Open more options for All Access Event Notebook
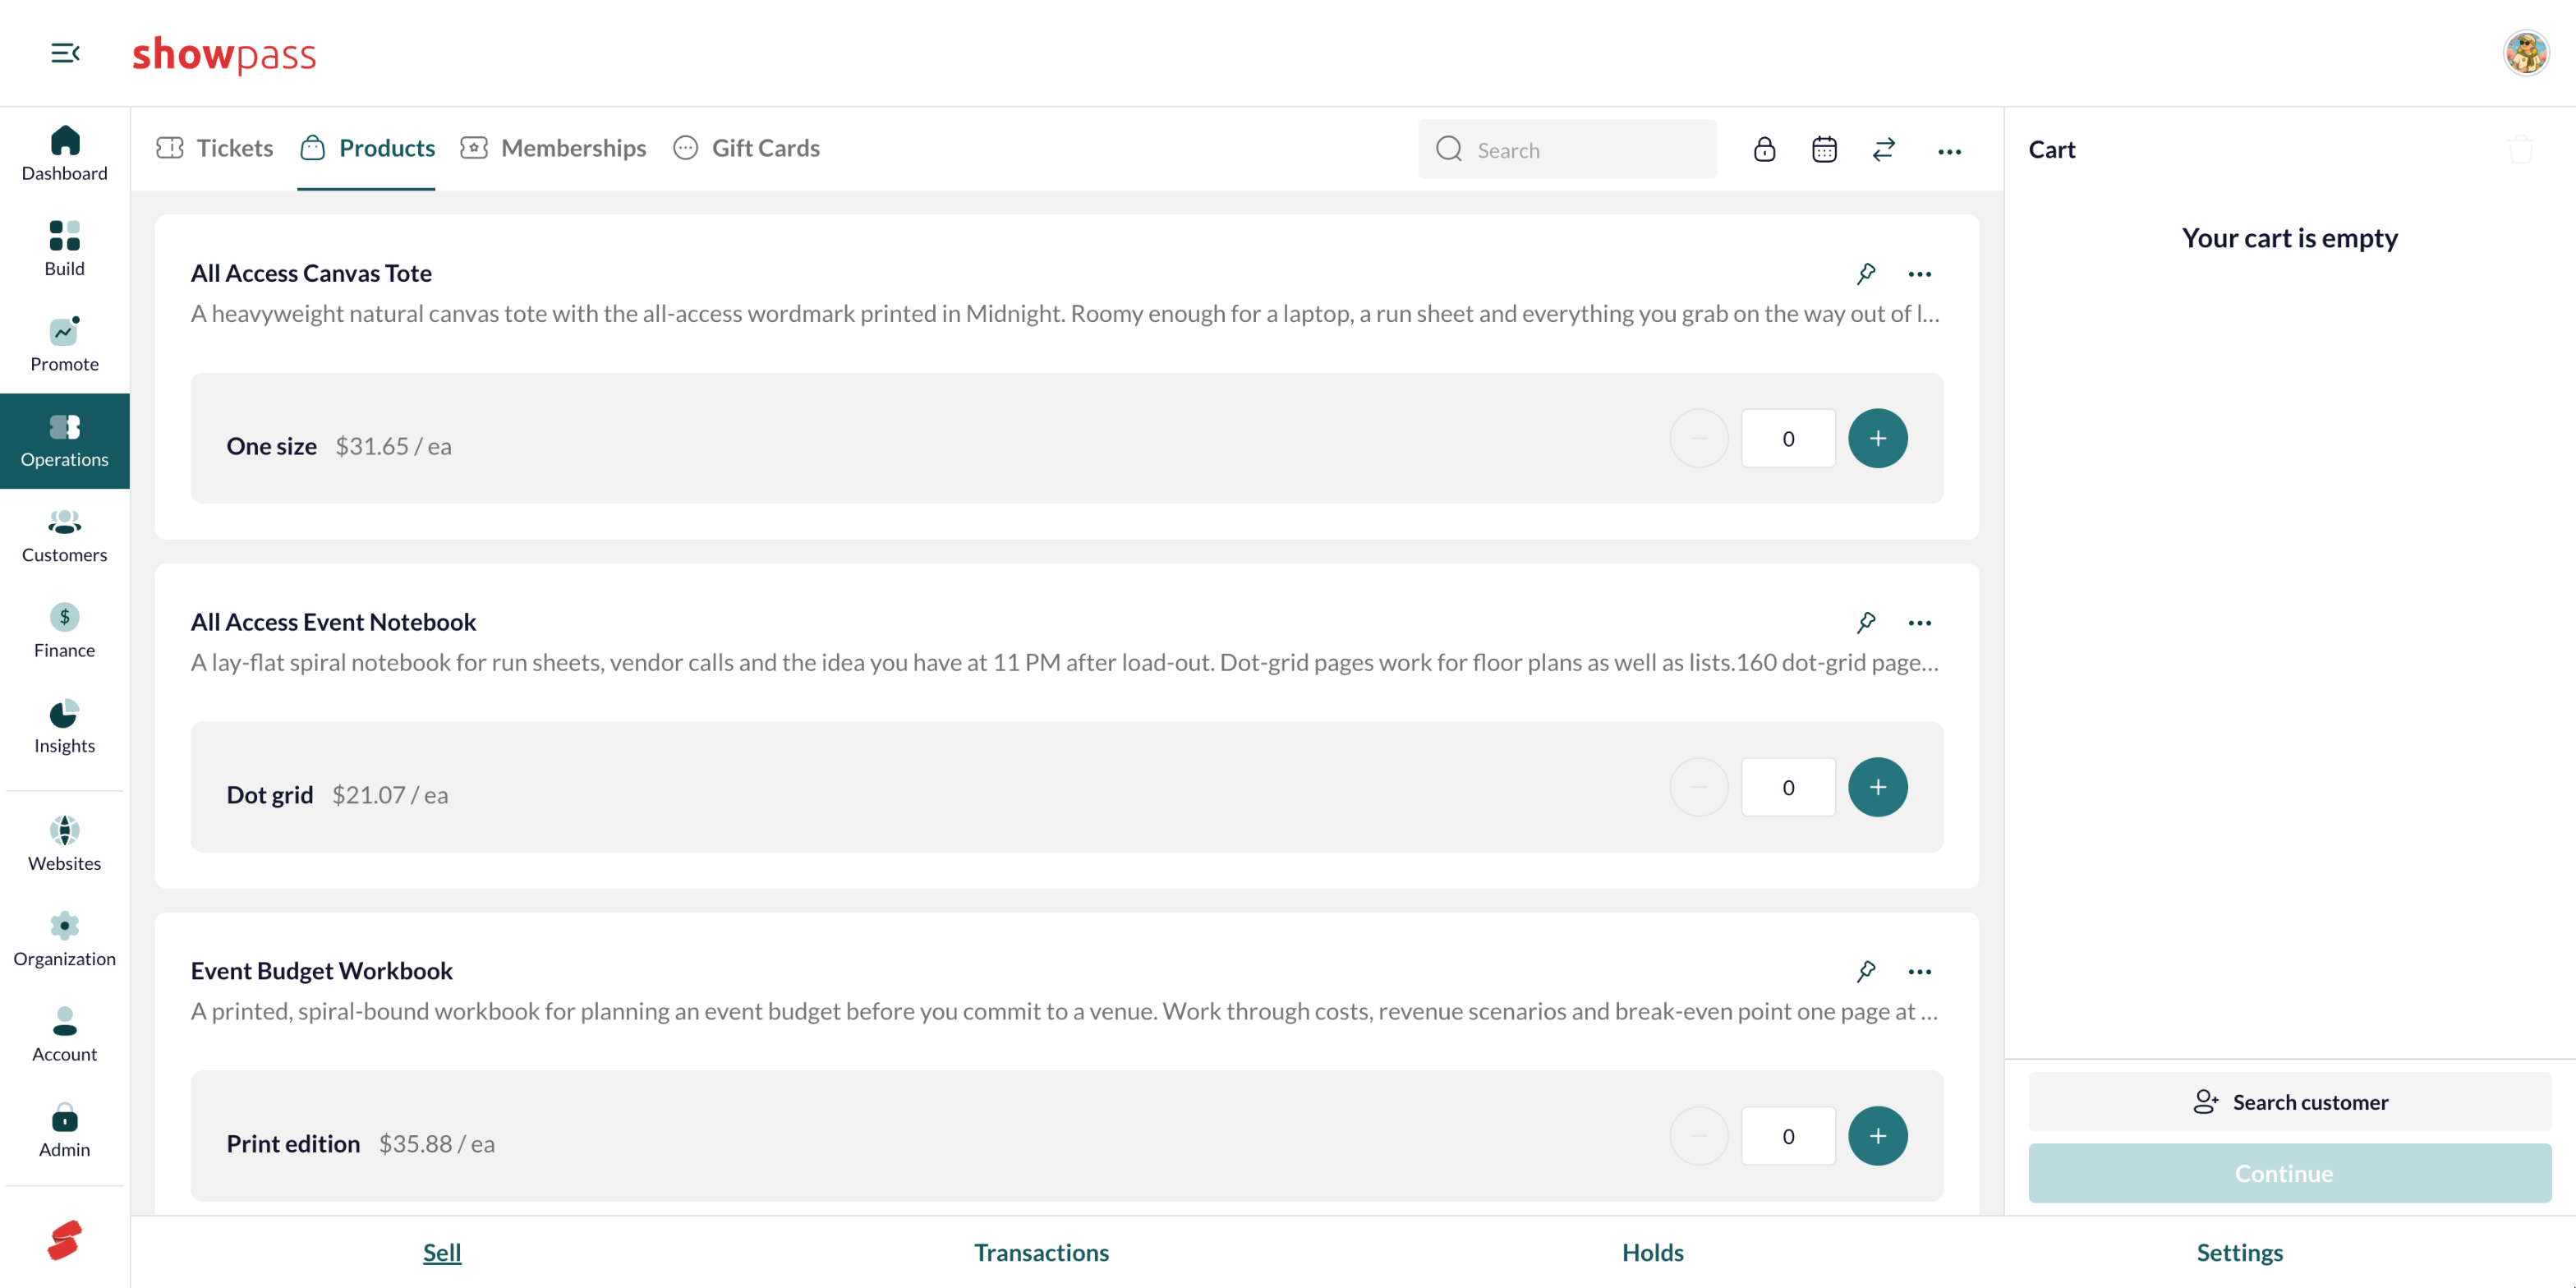This screenshot has width=2576, height=1288. click(x=1919, y=623)
